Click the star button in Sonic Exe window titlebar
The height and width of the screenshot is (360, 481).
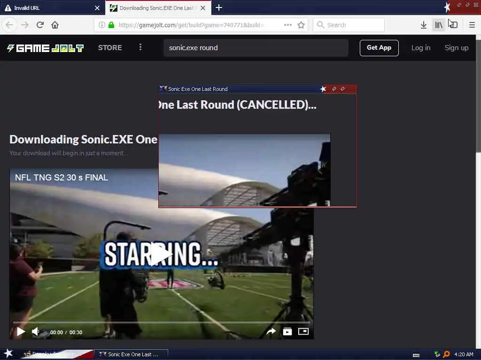click(x=323, y=89)
